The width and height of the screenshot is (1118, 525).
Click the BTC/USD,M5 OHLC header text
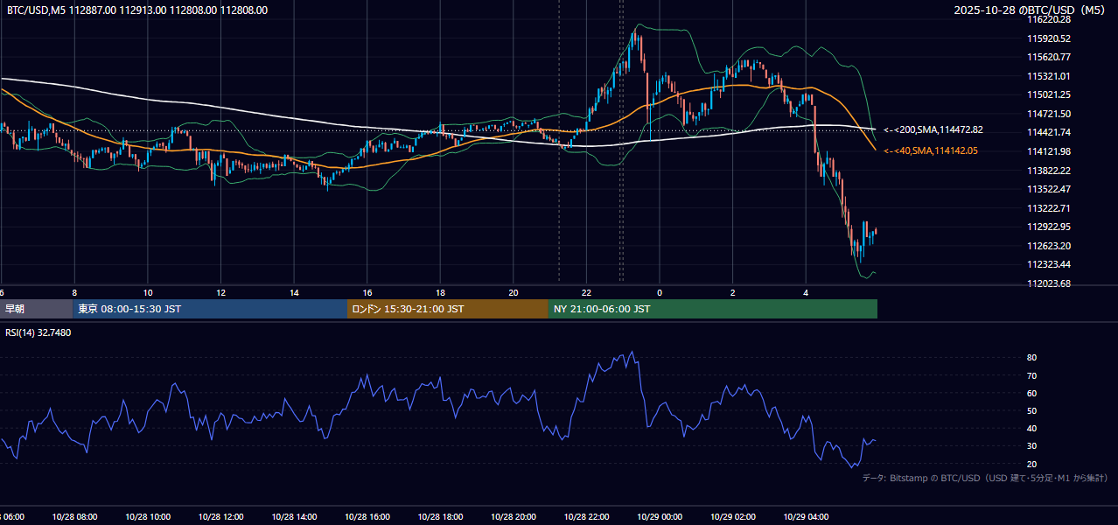(137, 10)
